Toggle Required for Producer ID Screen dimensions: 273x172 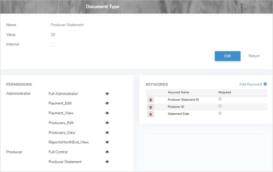(220, 106)
